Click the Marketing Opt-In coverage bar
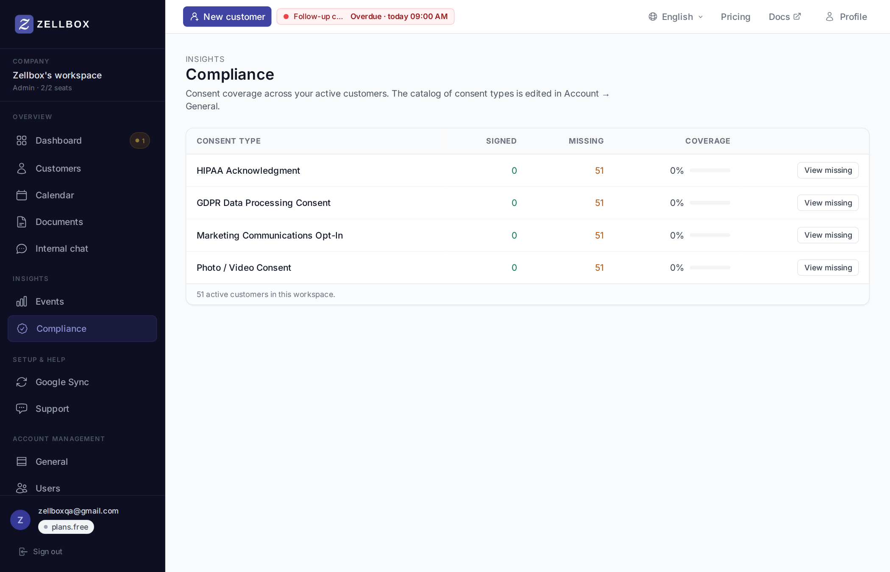This screenshot has width=890, height=572. (x=710, y=235)
